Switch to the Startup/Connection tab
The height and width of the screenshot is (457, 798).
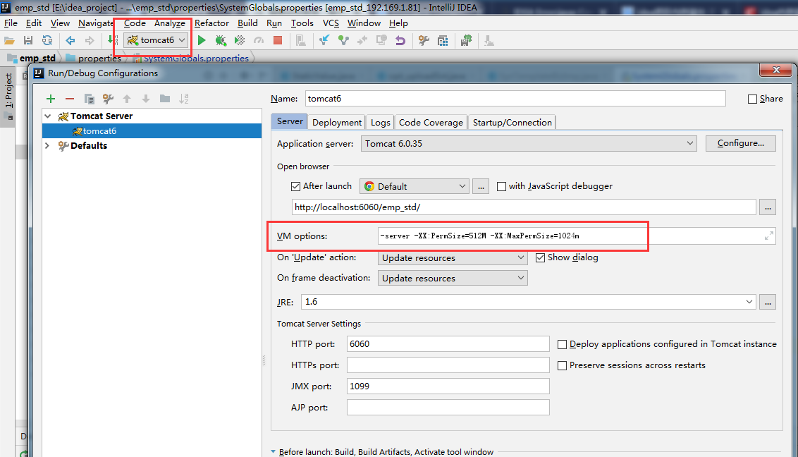tap(512, 122)
